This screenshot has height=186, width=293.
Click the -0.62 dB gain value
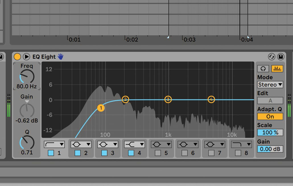(x=26, y=120)
